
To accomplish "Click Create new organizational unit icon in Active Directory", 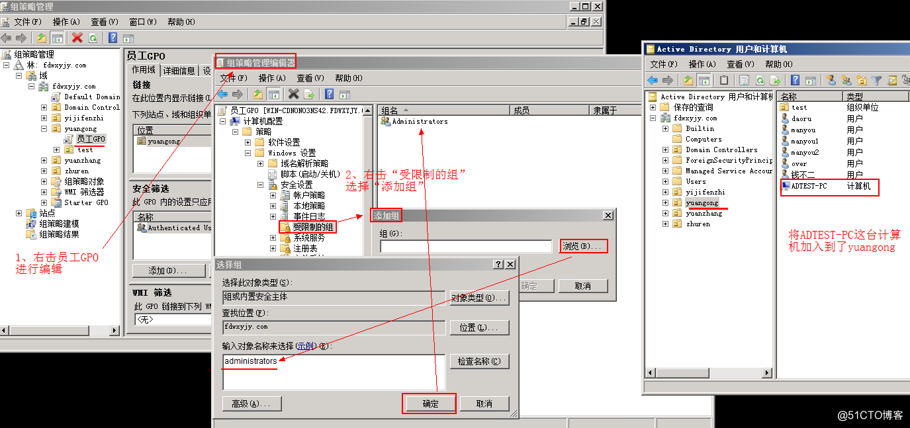I will 861,81.
